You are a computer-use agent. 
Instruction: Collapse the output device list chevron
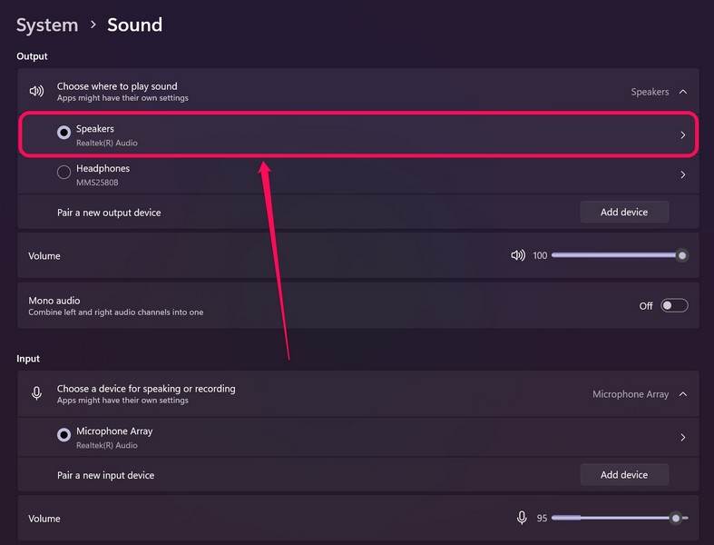click(x=683, y=92)
